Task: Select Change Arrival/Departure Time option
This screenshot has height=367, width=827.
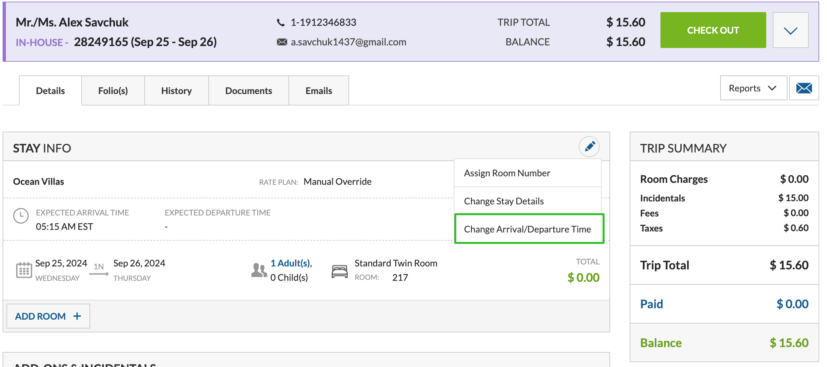Action: (527, 229)
